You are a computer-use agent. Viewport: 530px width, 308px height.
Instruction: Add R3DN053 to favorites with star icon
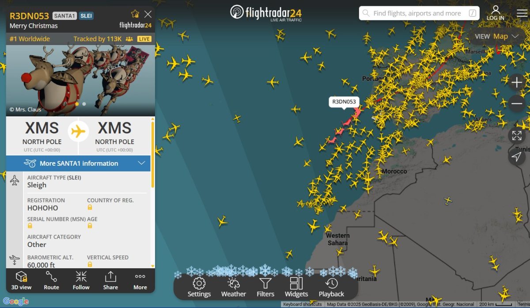pyautogui.click(x=135, y=14)
